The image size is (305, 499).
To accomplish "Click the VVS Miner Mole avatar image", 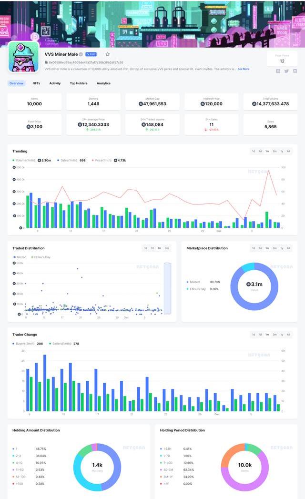I will (x=23, y=57).
